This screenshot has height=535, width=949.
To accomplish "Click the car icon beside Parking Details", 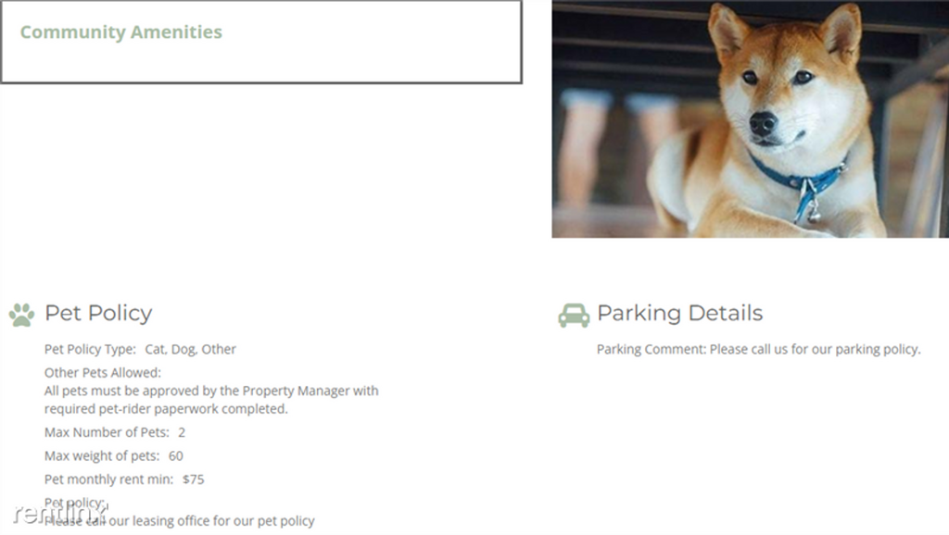I will click(x=574, y=315).
